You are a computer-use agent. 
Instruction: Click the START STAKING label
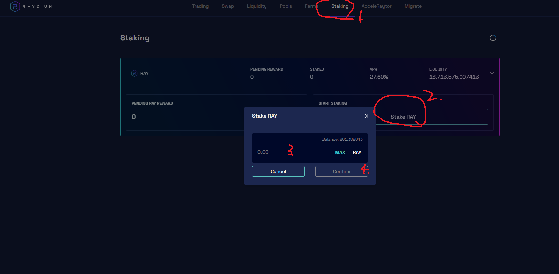pyautogui.click(x=332, y=103)
